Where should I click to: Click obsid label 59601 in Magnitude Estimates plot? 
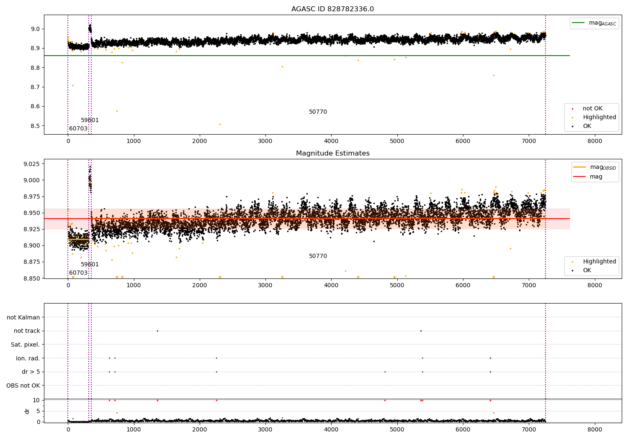[90, 265]
